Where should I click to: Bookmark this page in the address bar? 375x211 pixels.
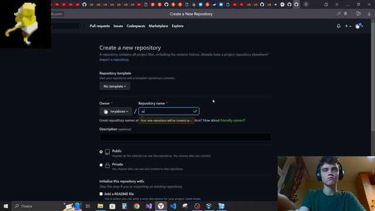click(x=345, y=14)
